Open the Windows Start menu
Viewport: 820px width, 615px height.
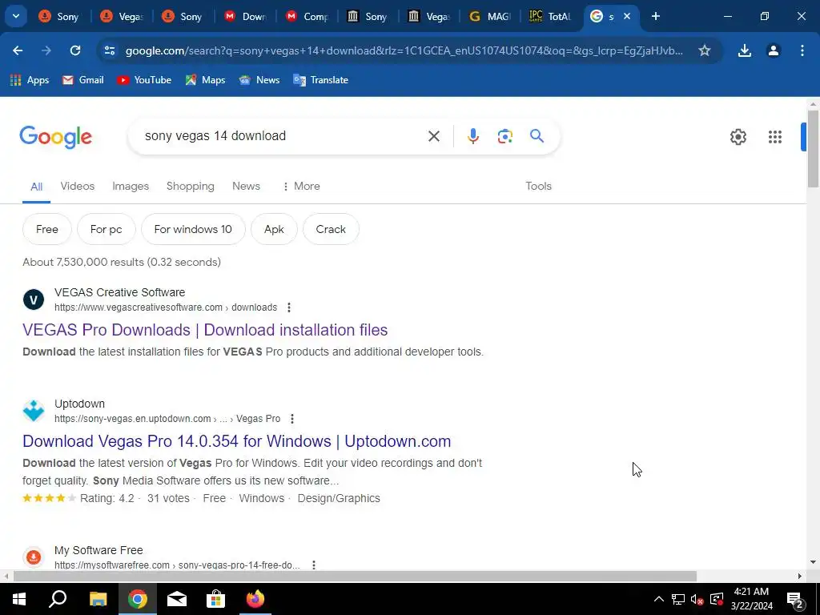click(x=19, y=599)
